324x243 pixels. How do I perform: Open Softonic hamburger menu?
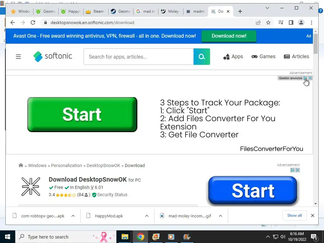pyautogui.click(x=18, y=57)
